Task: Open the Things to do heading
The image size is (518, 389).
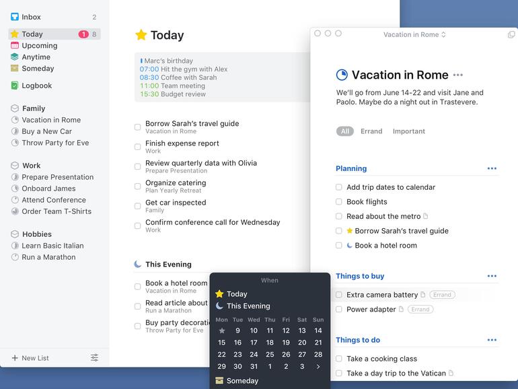Action: (358, 340)
